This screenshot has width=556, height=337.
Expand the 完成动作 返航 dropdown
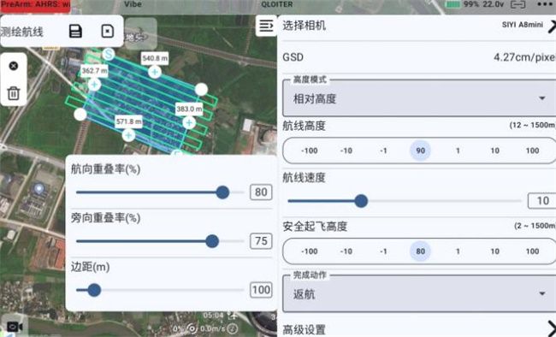(x=419, y=294)
